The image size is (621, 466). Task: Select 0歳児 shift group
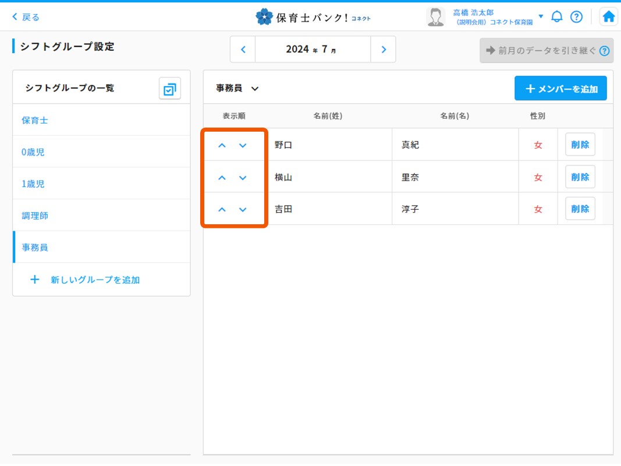[x=33, y=152]
